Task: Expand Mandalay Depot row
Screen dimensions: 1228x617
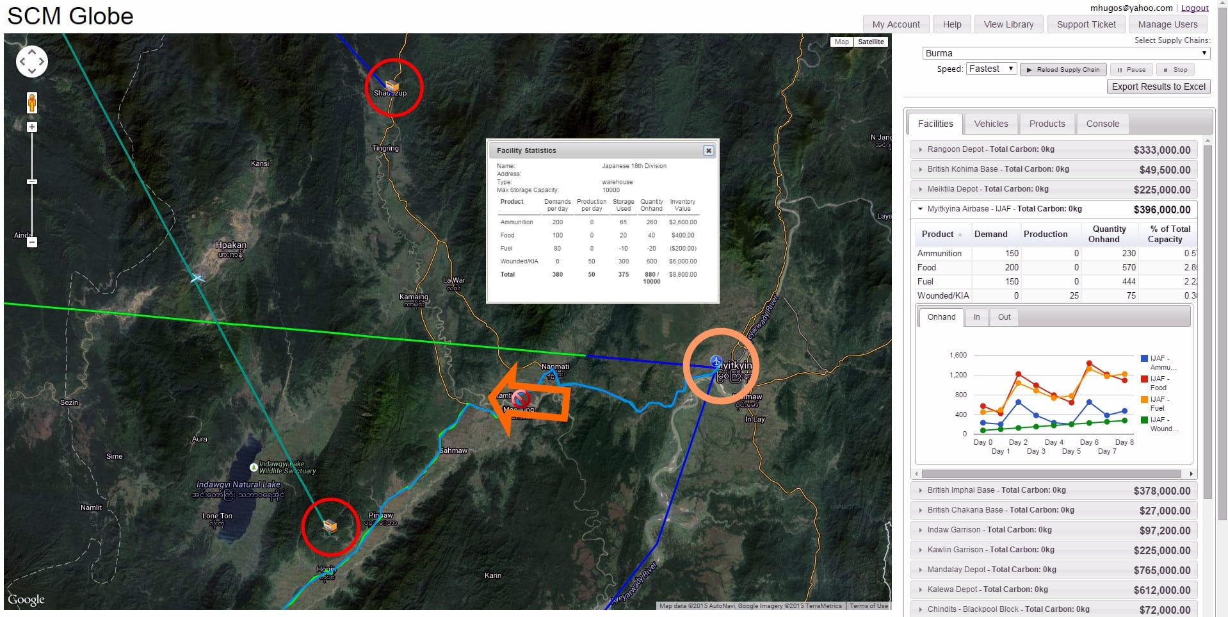Action: point(1054,570)
